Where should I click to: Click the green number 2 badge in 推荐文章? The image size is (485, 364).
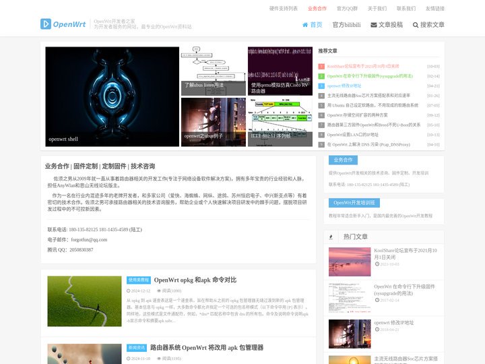[x=321, y=76]
